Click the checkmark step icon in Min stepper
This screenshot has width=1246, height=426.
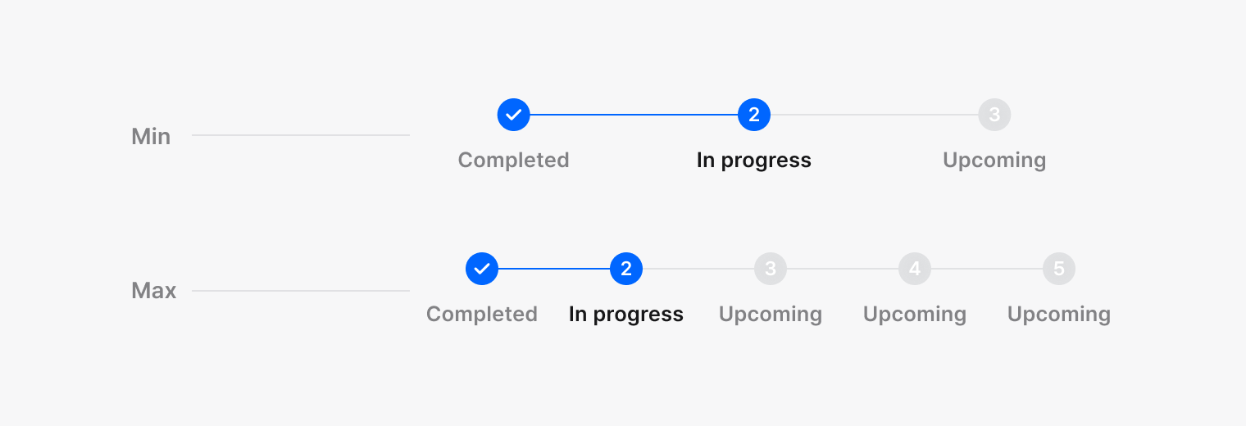[x=513, y=115]
